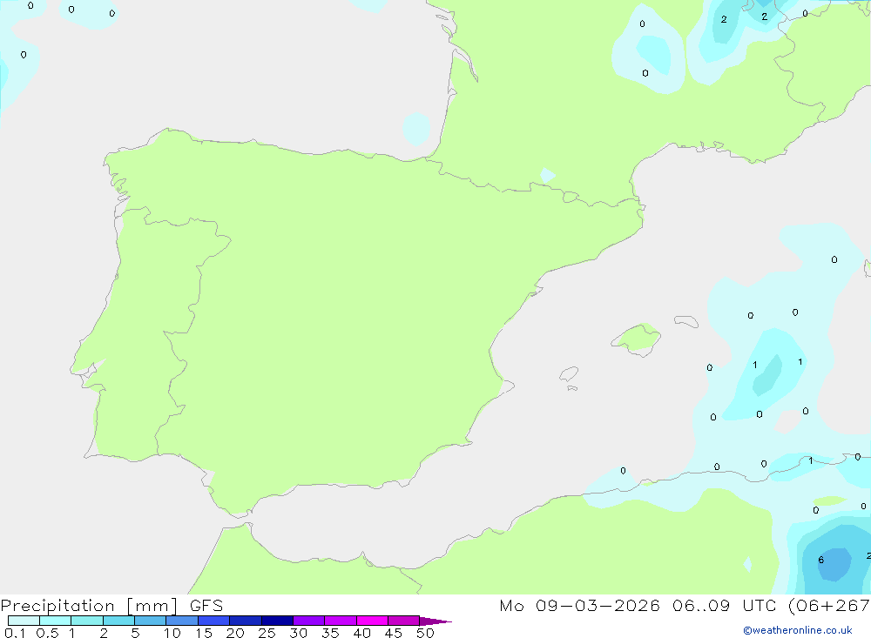Click the '10' legend scale label
This screenshot has height=638, width=871.
172,633
